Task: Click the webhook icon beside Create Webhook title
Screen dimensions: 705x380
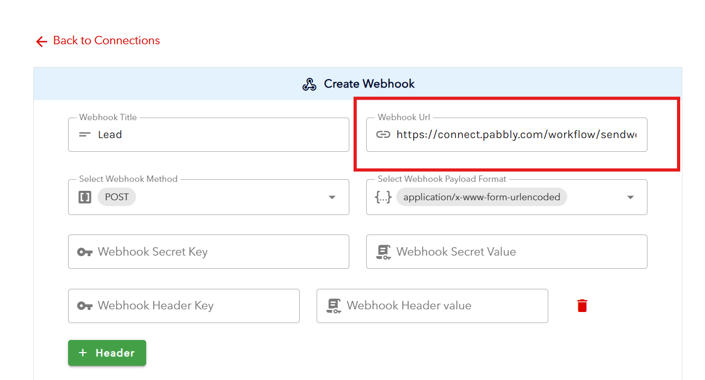Action: pos(309,83)
